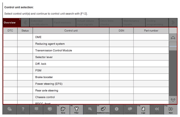Click the DTC column header

10,31
